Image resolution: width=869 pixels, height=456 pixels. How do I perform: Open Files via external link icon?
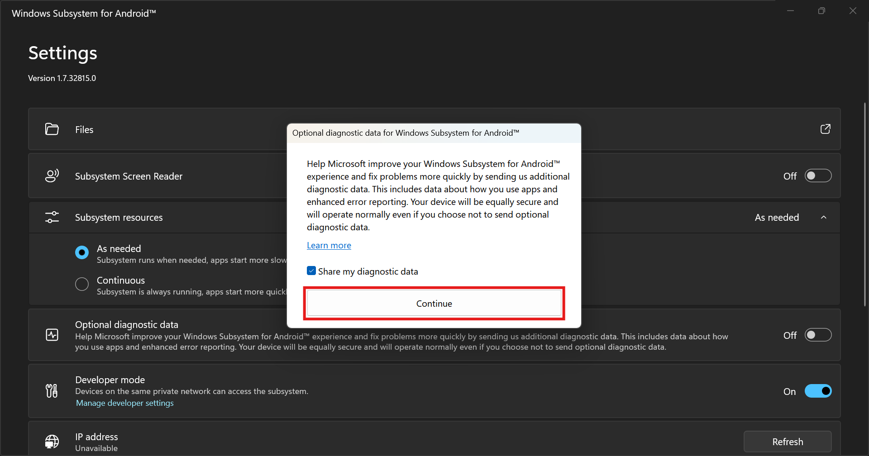point(826,129)
